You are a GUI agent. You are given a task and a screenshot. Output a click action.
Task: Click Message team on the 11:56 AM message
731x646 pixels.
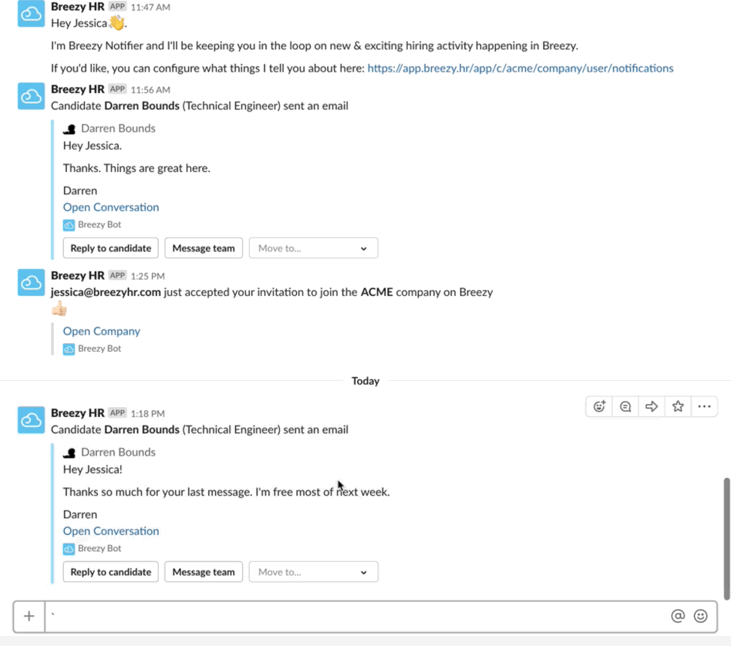point(204,248)
